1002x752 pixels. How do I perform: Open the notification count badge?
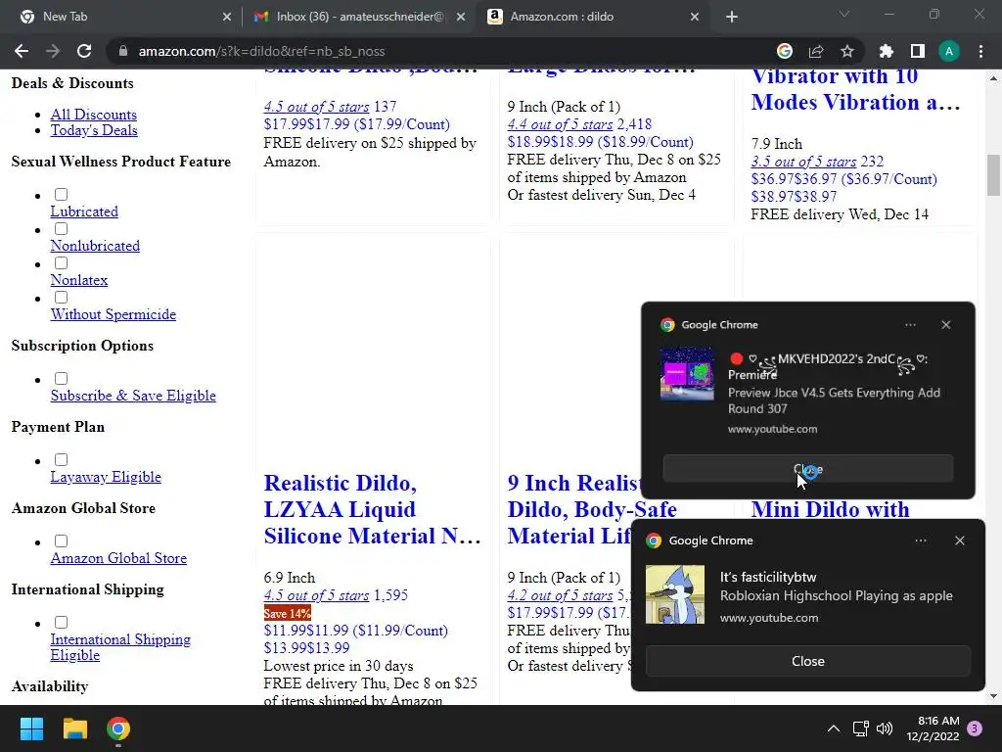tap(975, 728)
